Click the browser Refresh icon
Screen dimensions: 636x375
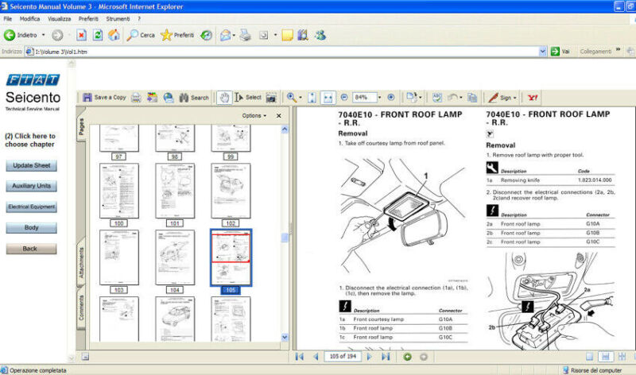(x=98, y=35)
